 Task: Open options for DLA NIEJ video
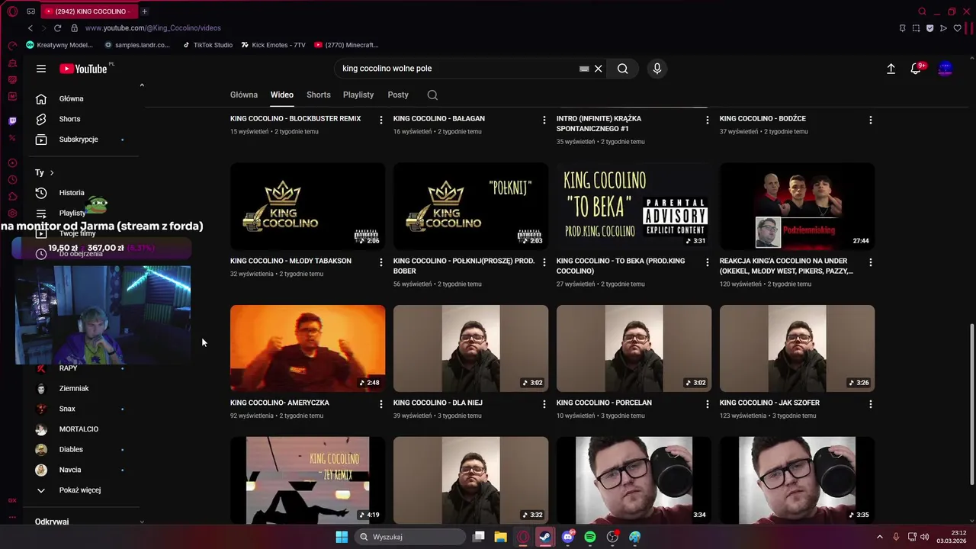pyautogui.click(x=544, y=404)
